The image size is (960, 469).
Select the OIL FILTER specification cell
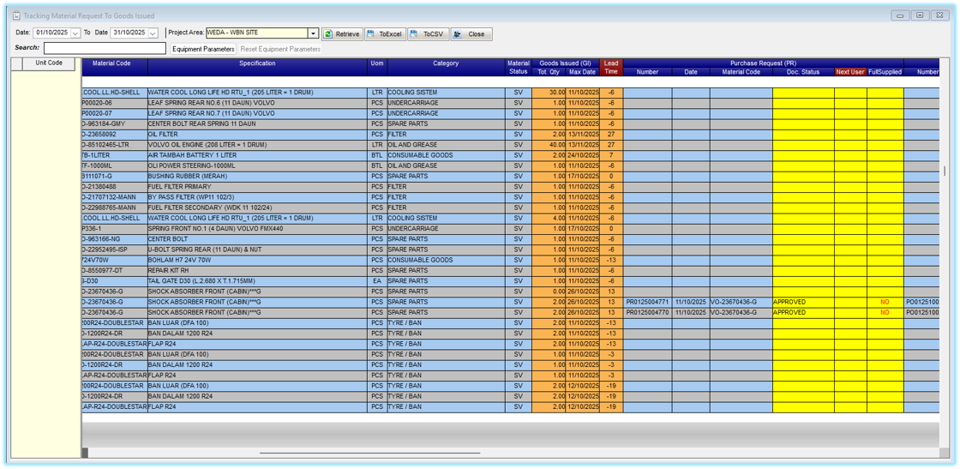[x=257, y=134]
